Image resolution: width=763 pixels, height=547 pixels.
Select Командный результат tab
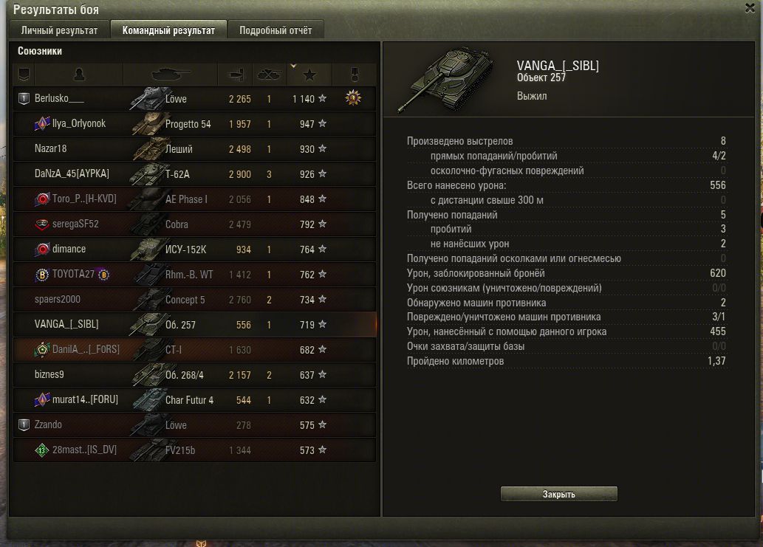pyautogui.click(x=168, y=30)
